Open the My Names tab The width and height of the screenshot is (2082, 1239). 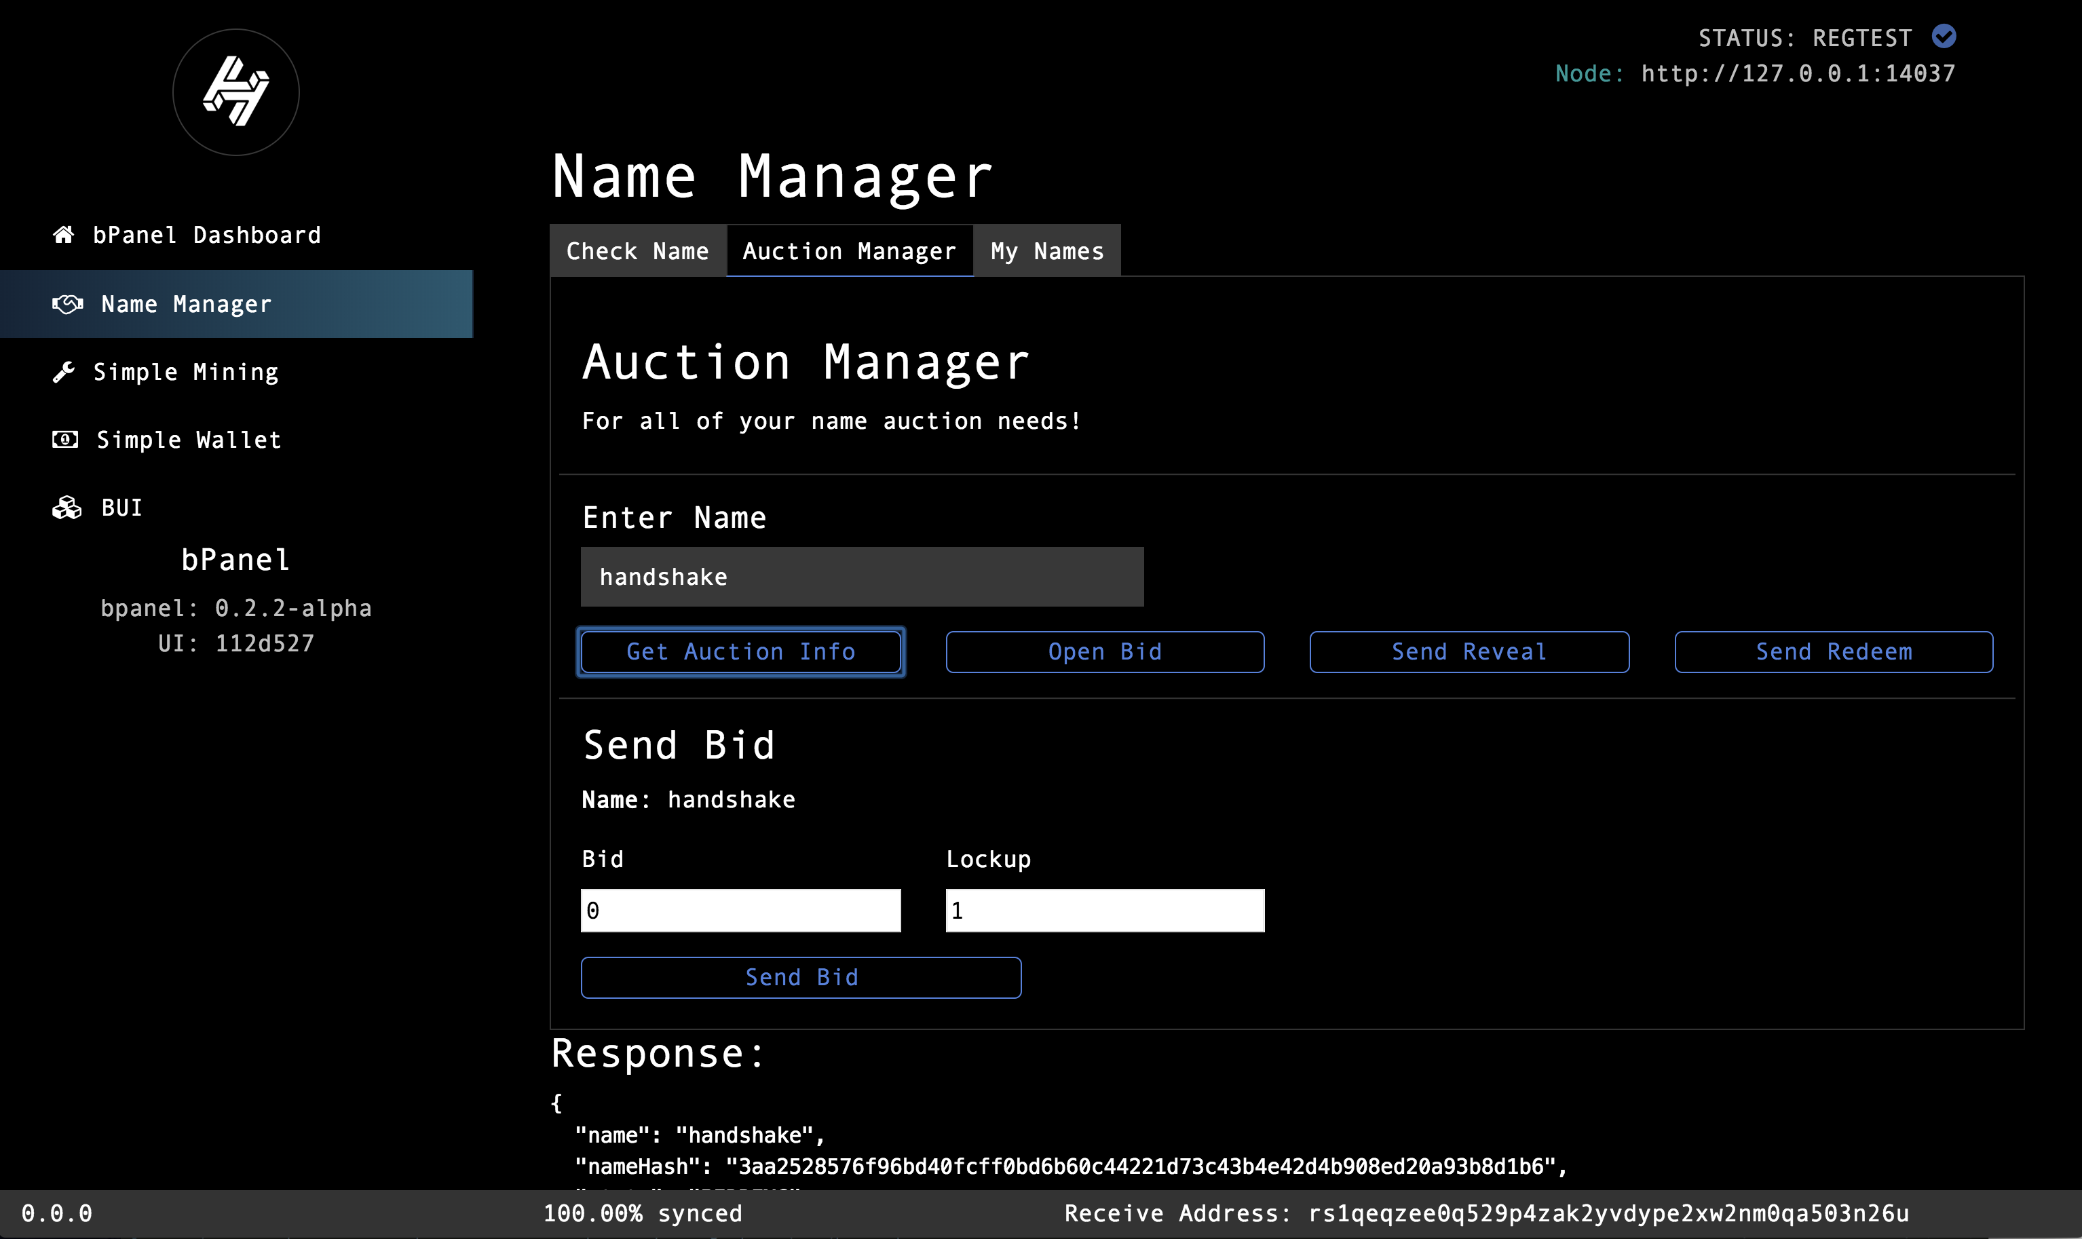click(x=1047, y=251)
